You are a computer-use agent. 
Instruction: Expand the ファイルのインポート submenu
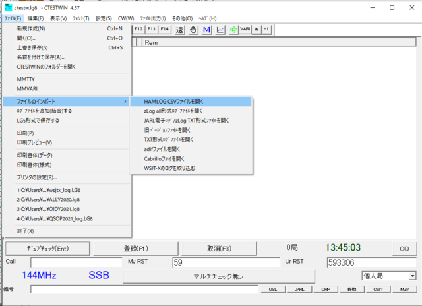[67, 102]
